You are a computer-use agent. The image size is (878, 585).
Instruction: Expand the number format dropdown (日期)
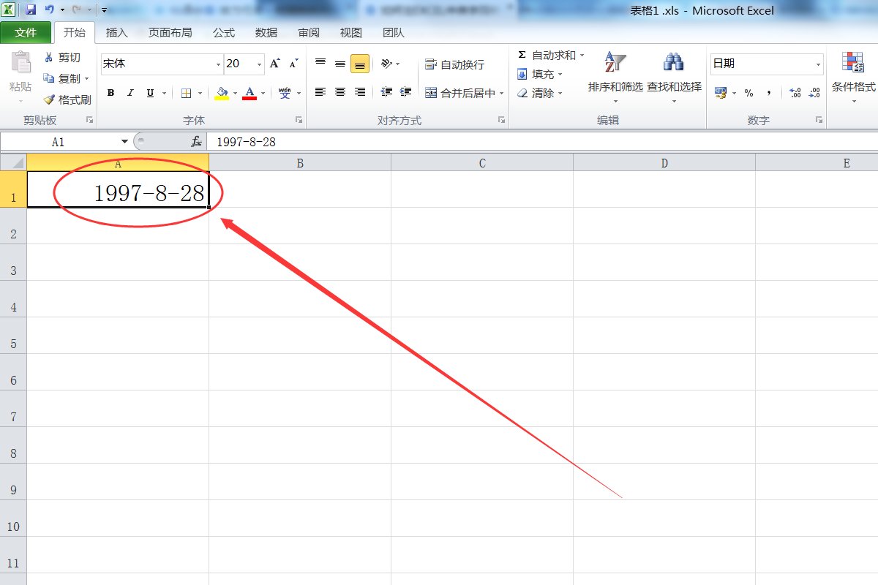tap(818, 64)
